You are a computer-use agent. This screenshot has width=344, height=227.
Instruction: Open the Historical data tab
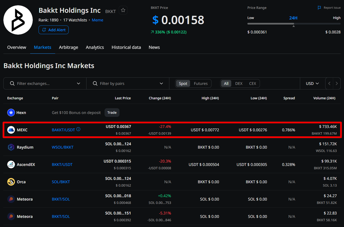(x=126, y=47)
